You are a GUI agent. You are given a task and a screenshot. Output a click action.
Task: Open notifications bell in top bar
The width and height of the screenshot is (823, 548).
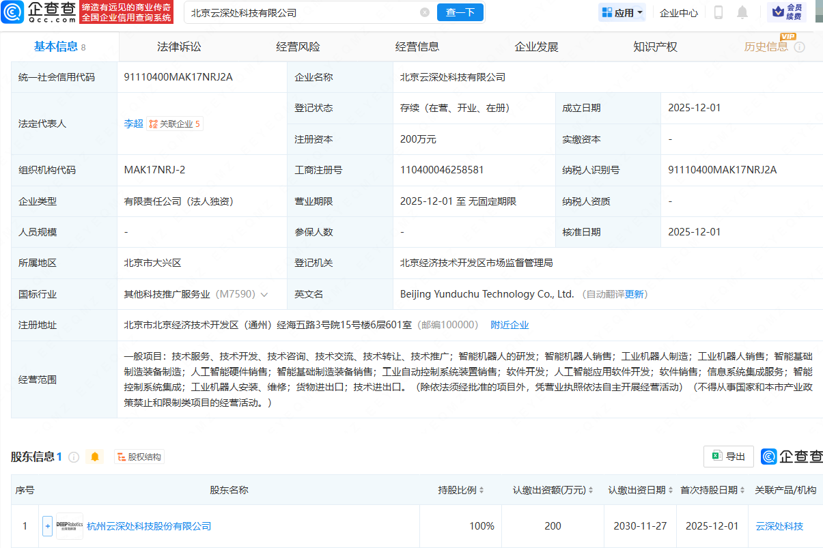pyautogui.click(x=742, y=12)
